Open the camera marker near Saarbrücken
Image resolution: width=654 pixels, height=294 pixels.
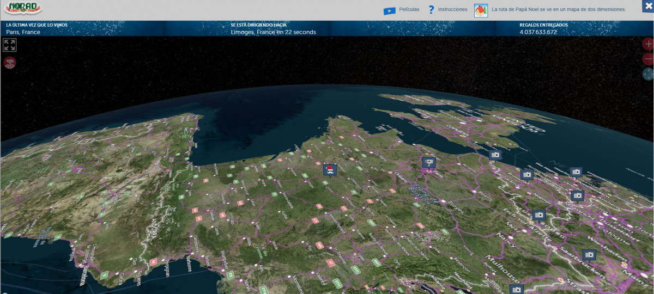coord(589,255)
